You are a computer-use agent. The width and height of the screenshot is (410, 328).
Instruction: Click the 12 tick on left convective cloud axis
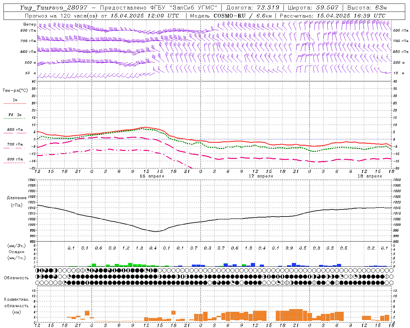34,291
